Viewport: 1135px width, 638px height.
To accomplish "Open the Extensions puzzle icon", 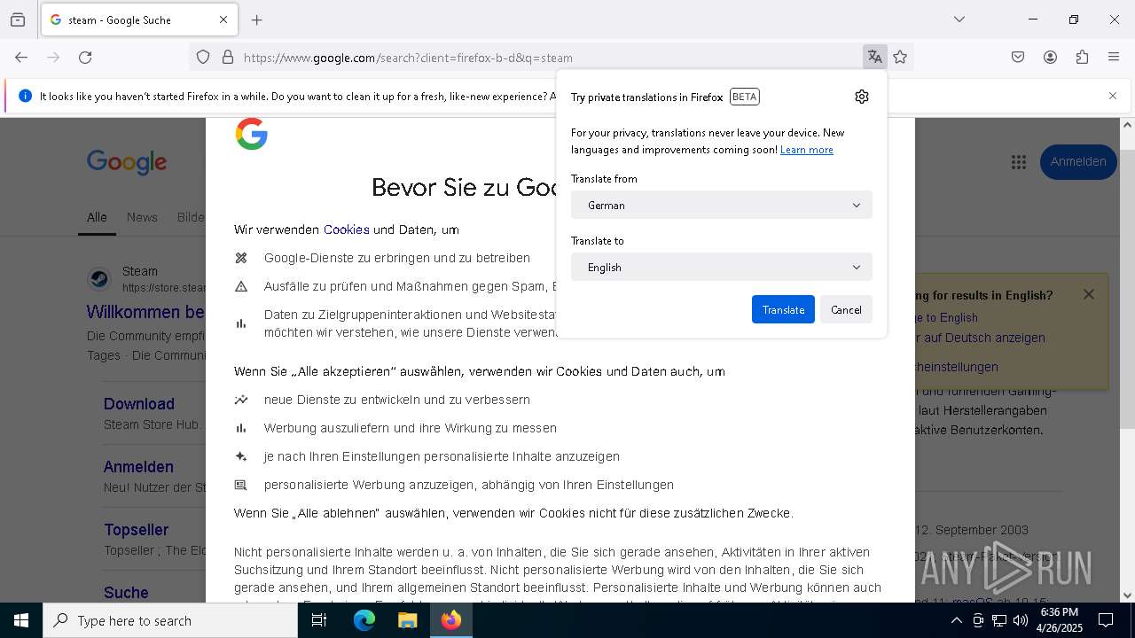I will point(1082,57).
